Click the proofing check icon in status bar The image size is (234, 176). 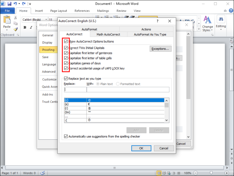[x=43, y=173]
